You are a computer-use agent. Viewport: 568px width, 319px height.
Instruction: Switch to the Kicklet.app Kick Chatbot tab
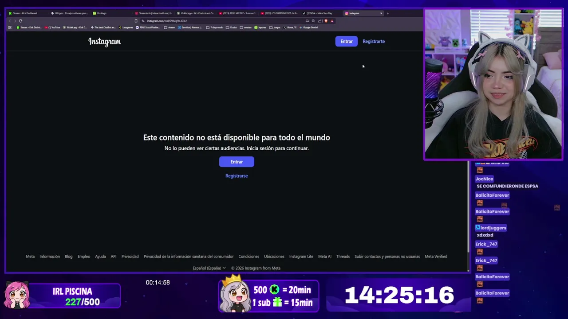point(195,13)
